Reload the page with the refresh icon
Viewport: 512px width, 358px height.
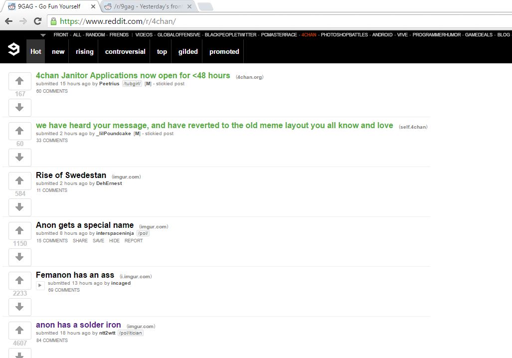coord(38,22)
